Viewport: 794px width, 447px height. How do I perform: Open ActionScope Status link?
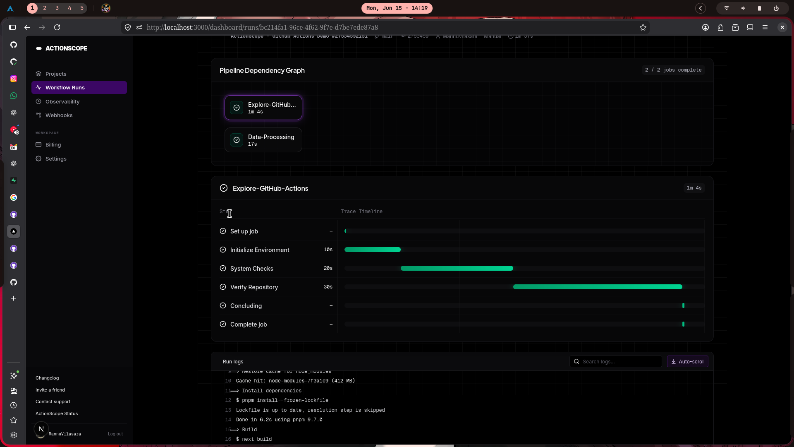[x=57, y=413]
